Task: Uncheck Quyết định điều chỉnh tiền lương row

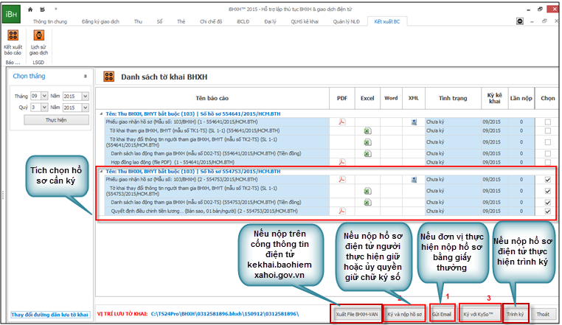Action: click(x=547, y=211)
